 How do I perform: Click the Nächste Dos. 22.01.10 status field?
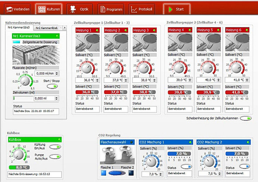[x=36, y=111]
